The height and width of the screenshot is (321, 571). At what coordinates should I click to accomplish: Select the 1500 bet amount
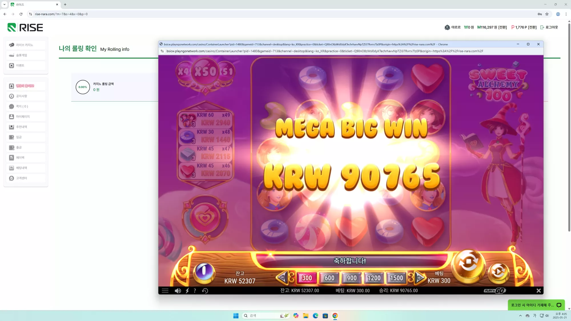396,278
